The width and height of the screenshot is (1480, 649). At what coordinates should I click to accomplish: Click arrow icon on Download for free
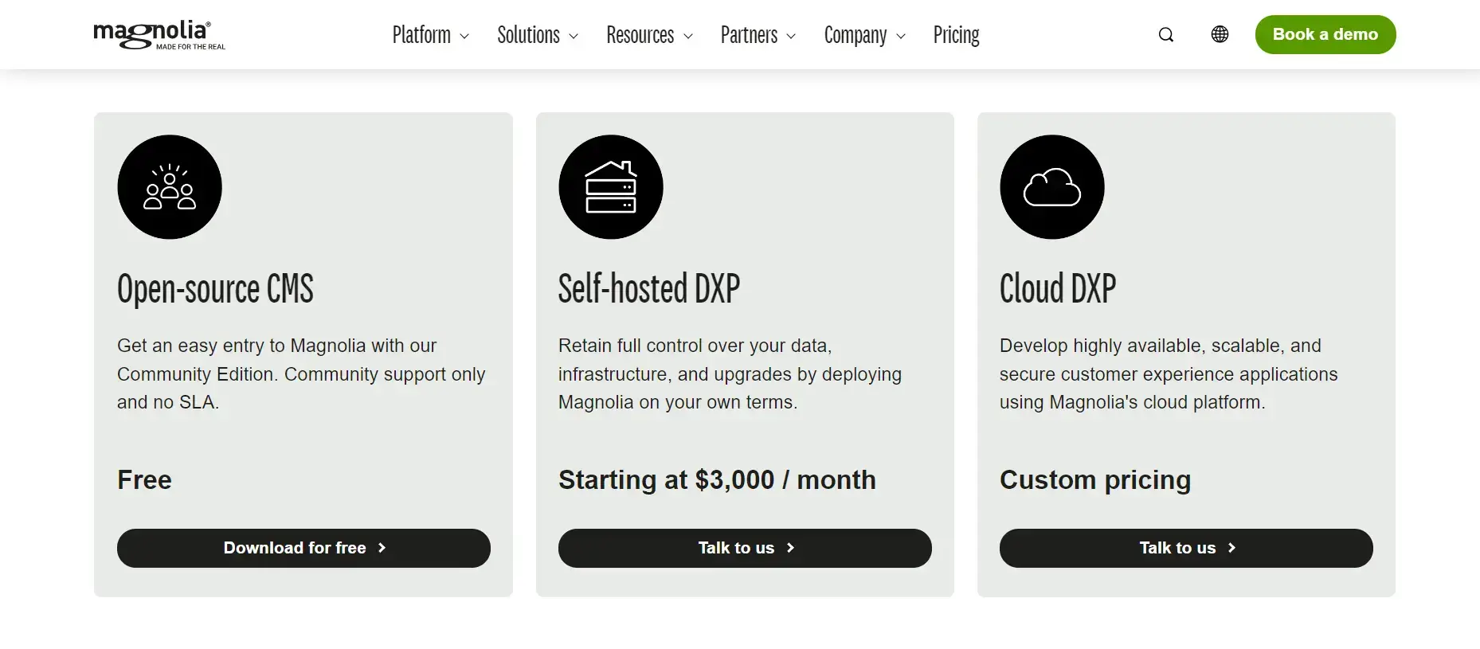pyautogui.click(x=382, y=548)
